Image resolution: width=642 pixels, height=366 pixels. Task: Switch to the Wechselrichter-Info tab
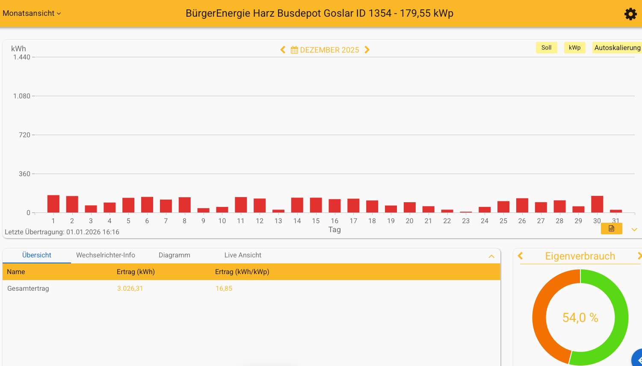pos(106,255)
